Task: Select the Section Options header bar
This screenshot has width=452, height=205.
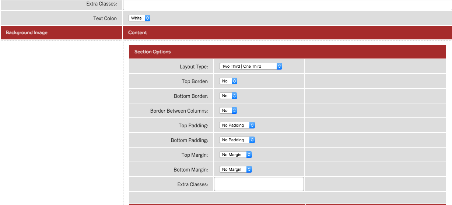Action: pyautogui.click(x=287, y=52)
